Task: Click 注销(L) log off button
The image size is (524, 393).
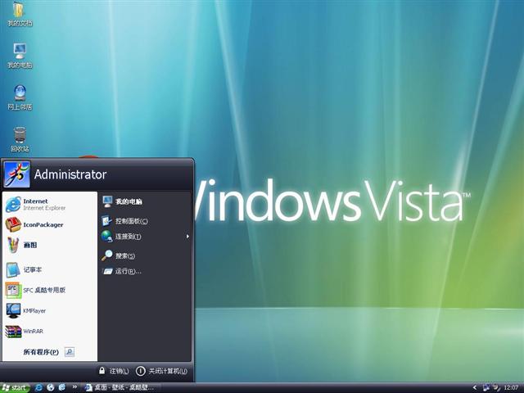Action: coord(114,371)
